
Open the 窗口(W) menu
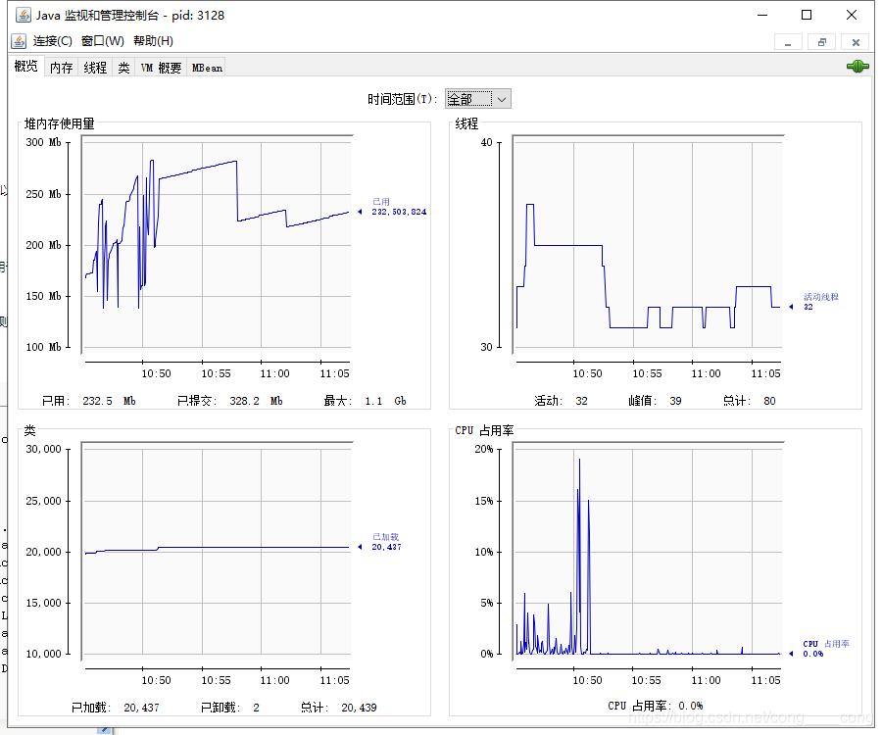pyautogui.click(x=102, y=41)
